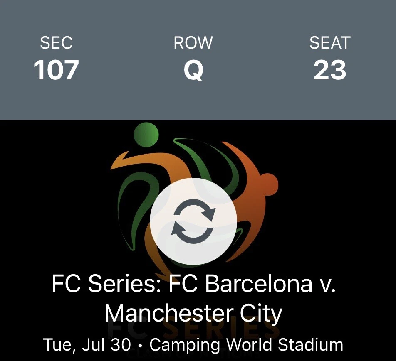
Task: Click the green ball in the FC Series logo
Action: 146,135
